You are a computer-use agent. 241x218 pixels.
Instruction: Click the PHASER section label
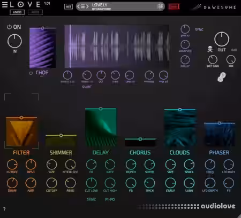[x=219, y=153]
